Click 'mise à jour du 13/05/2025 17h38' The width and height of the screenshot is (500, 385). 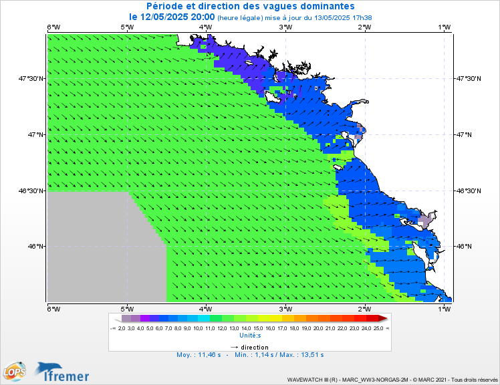coord(319,18)
